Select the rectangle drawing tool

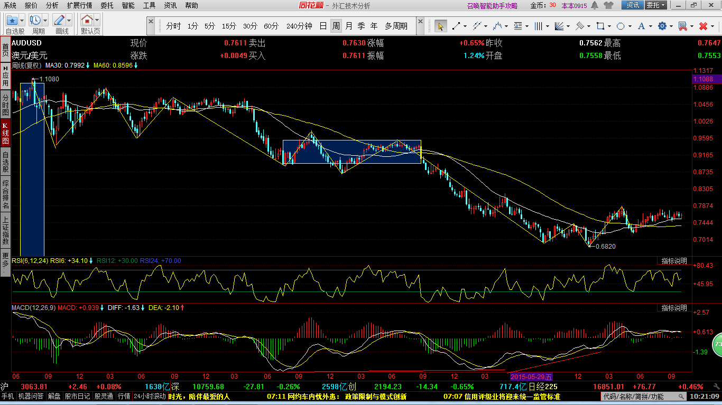[x=600, y=26]
